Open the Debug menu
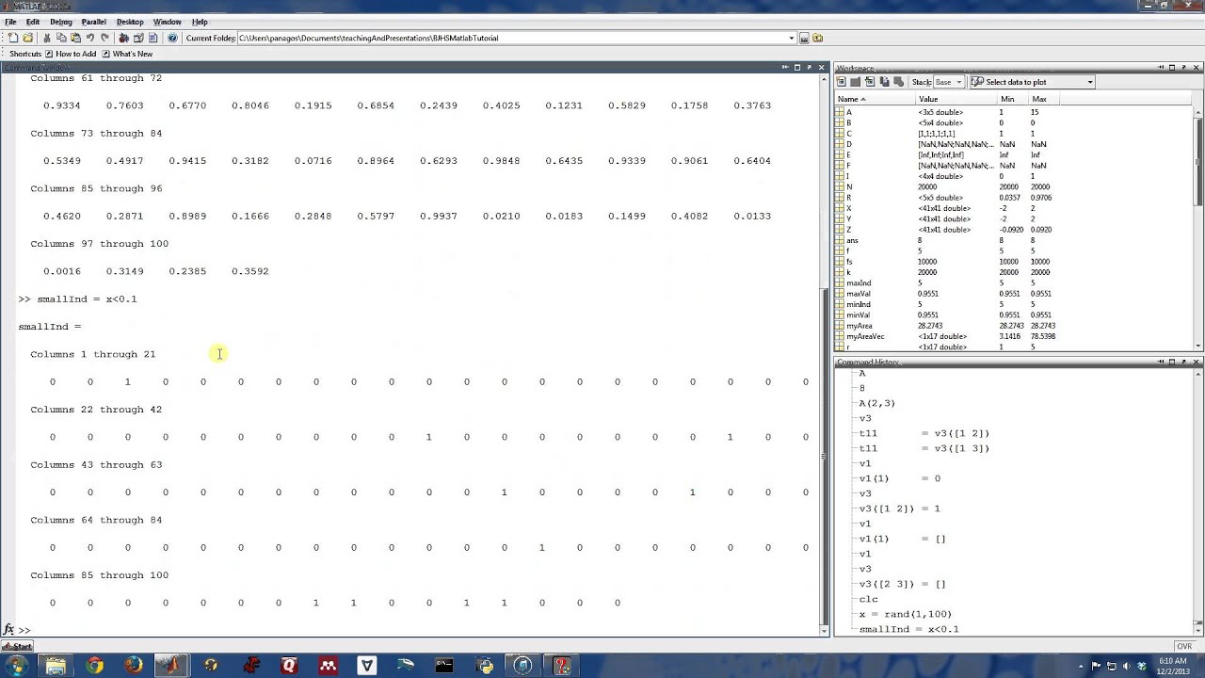 pos(60,22)
